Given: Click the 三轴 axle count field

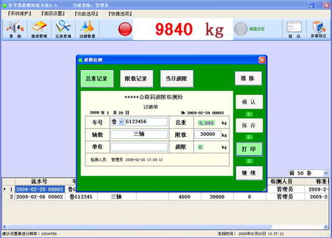Looking at the screenshot, I should (x=139, y=134).
